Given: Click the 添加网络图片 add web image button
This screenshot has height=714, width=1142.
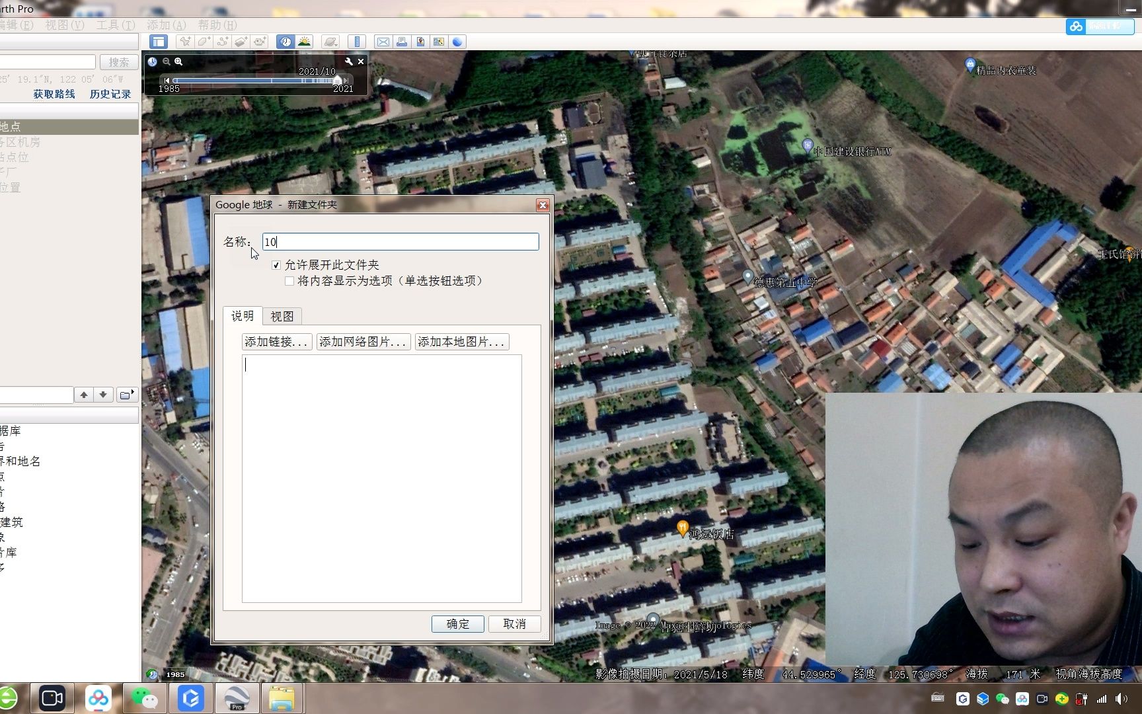Looking at the screenshot, I should (363, 342).
